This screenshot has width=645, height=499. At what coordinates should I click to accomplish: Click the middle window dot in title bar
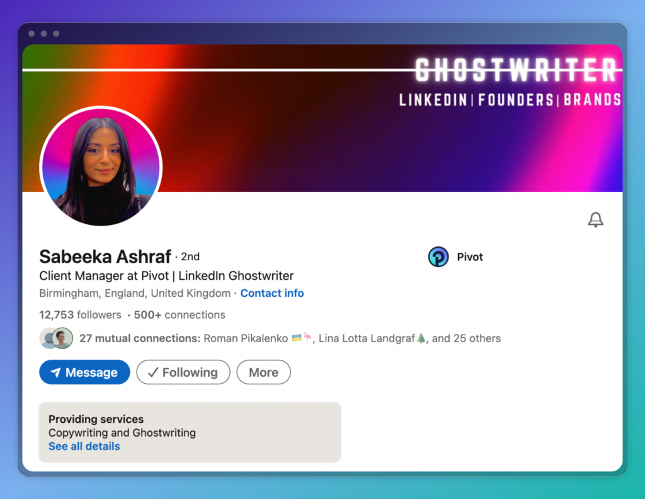pos(44,33)
